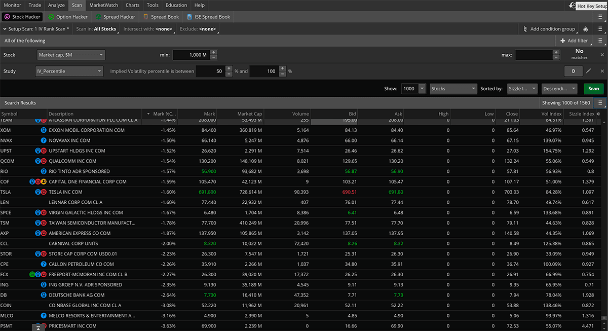Click the Market cap min input field
The image size is (608, 331).
point(191,55)
